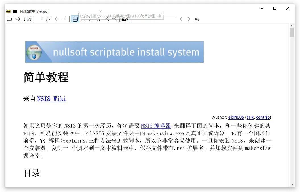
Task: Open the NSIS Wiki link
Action: click(x=52, y=99)
